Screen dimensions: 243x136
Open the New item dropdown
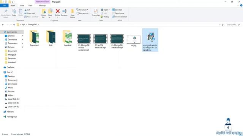(x=82, y=10)
